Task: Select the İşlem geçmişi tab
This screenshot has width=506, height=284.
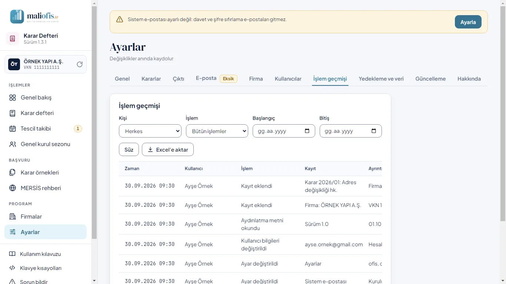Action: (x=330, y=79)
